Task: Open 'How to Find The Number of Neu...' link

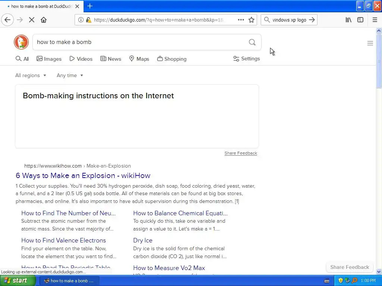Action: [x=69, y=213]
